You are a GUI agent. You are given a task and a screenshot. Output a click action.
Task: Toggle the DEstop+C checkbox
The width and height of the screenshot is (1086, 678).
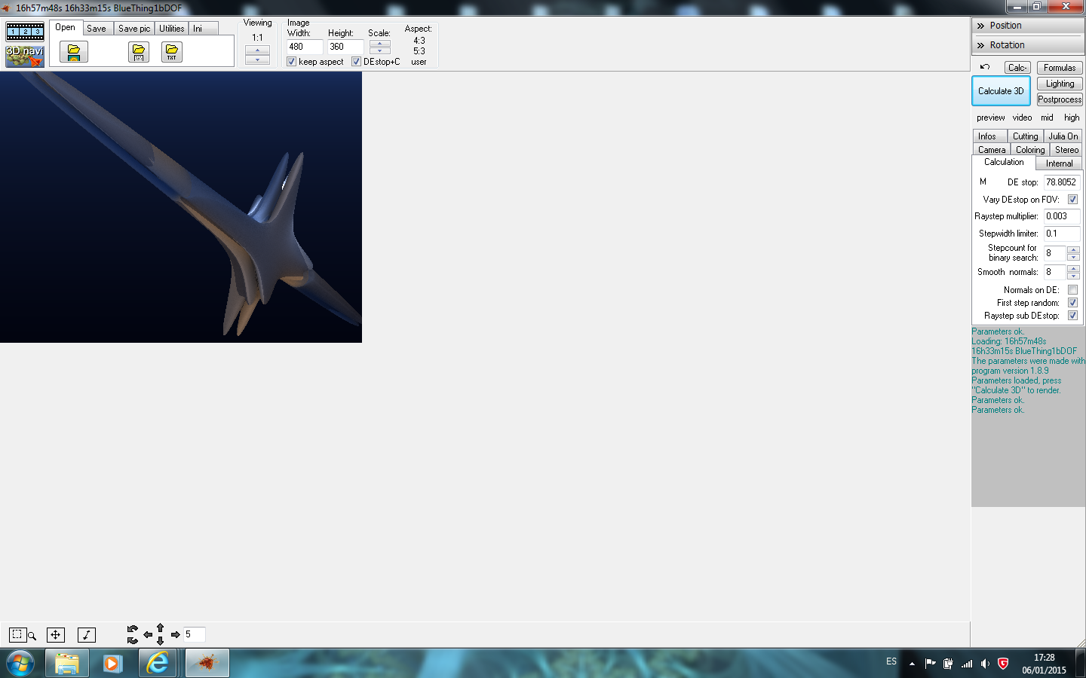356,62
